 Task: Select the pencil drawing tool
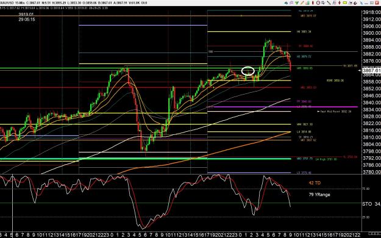pyautogui.click(x=302, y=3)
